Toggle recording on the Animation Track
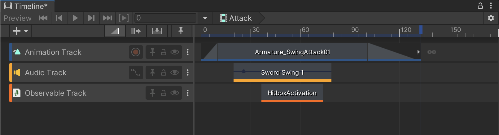 point(135,52)
